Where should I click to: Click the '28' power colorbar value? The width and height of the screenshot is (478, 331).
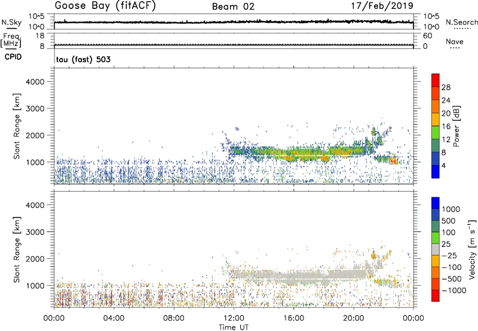click(446, 87)
